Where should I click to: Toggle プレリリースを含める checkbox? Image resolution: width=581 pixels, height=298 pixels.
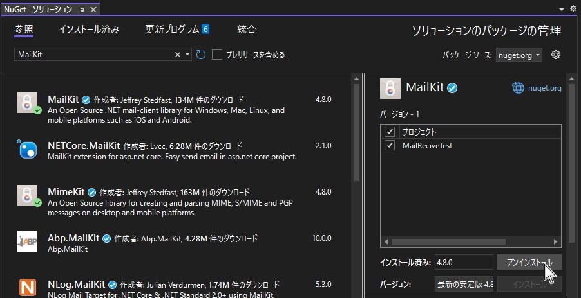coord(217,55)
